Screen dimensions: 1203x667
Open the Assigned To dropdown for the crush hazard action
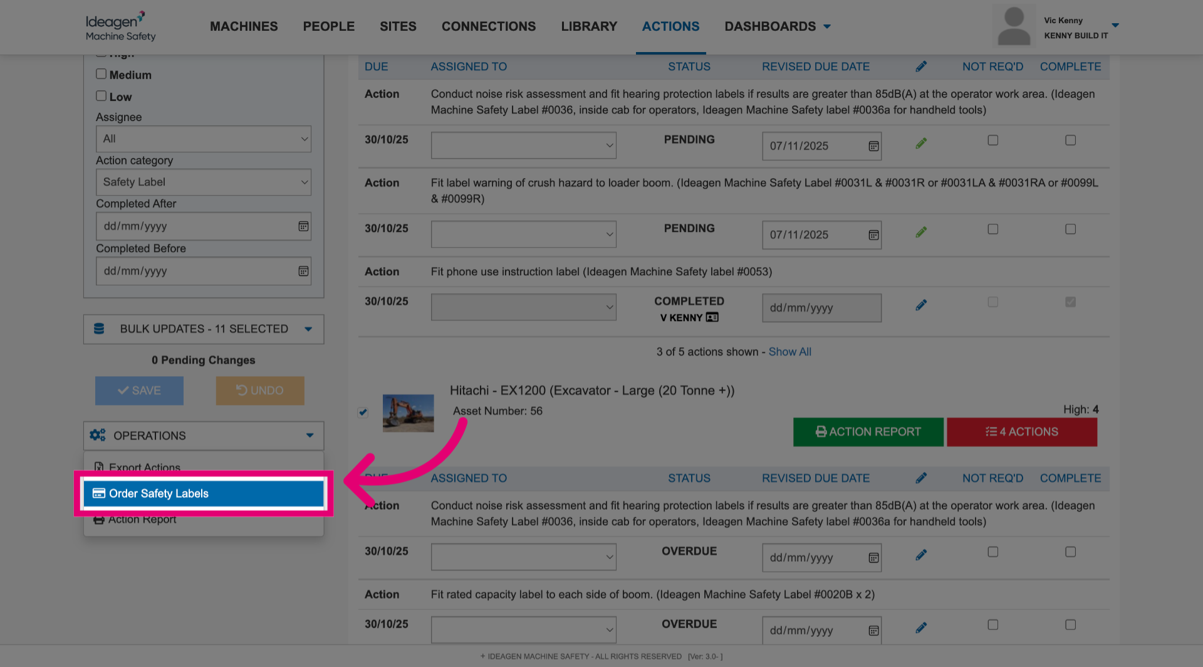[x=524, y=234]
